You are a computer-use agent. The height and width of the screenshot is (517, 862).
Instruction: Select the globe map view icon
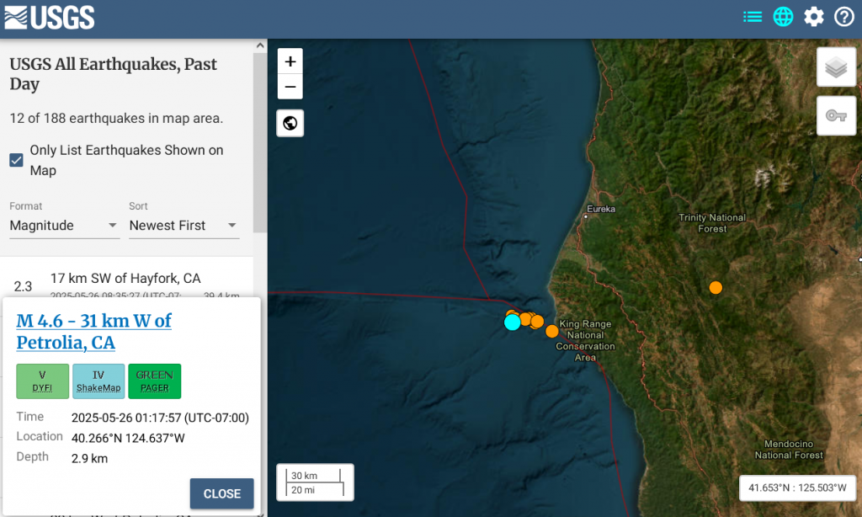coord(783,17)
